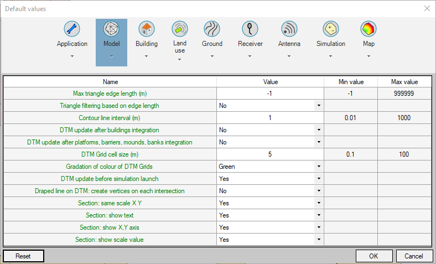This screenshot has width=436, height=264.
Task: Click the 0.1 min value cell
Action: 350,154
